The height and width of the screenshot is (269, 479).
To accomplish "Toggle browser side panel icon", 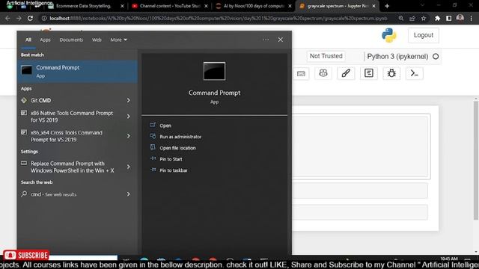I will click(449, 18).
